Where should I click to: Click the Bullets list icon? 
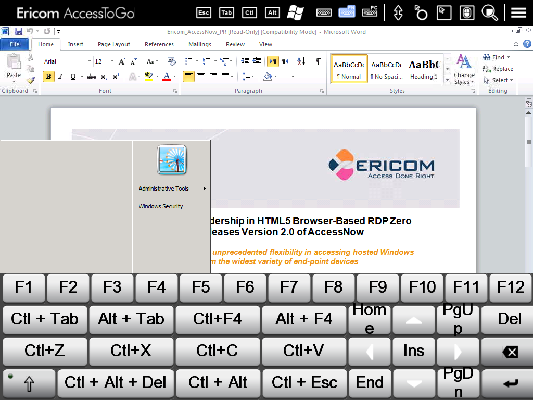click(x=188, y=61)
